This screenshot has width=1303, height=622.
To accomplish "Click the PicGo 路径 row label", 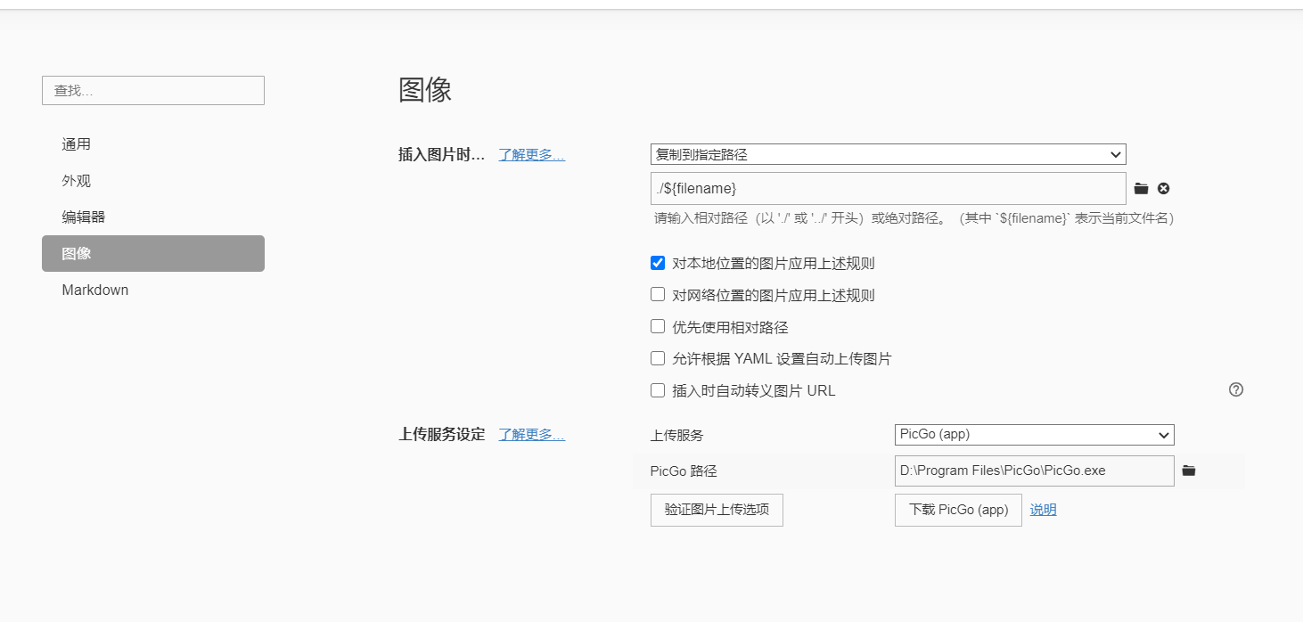I will click(x=684, y=471).
